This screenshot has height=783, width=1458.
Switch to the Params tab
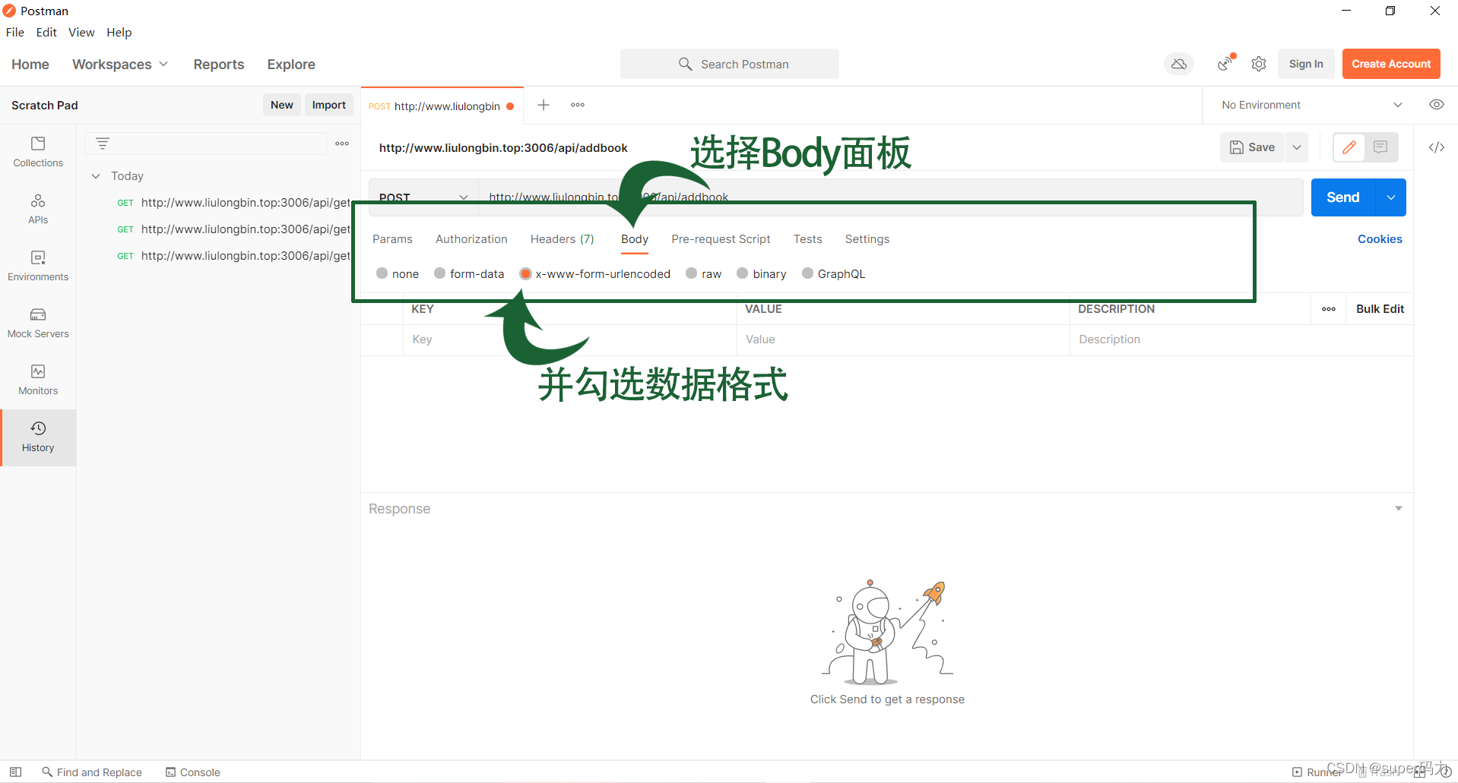392,239
